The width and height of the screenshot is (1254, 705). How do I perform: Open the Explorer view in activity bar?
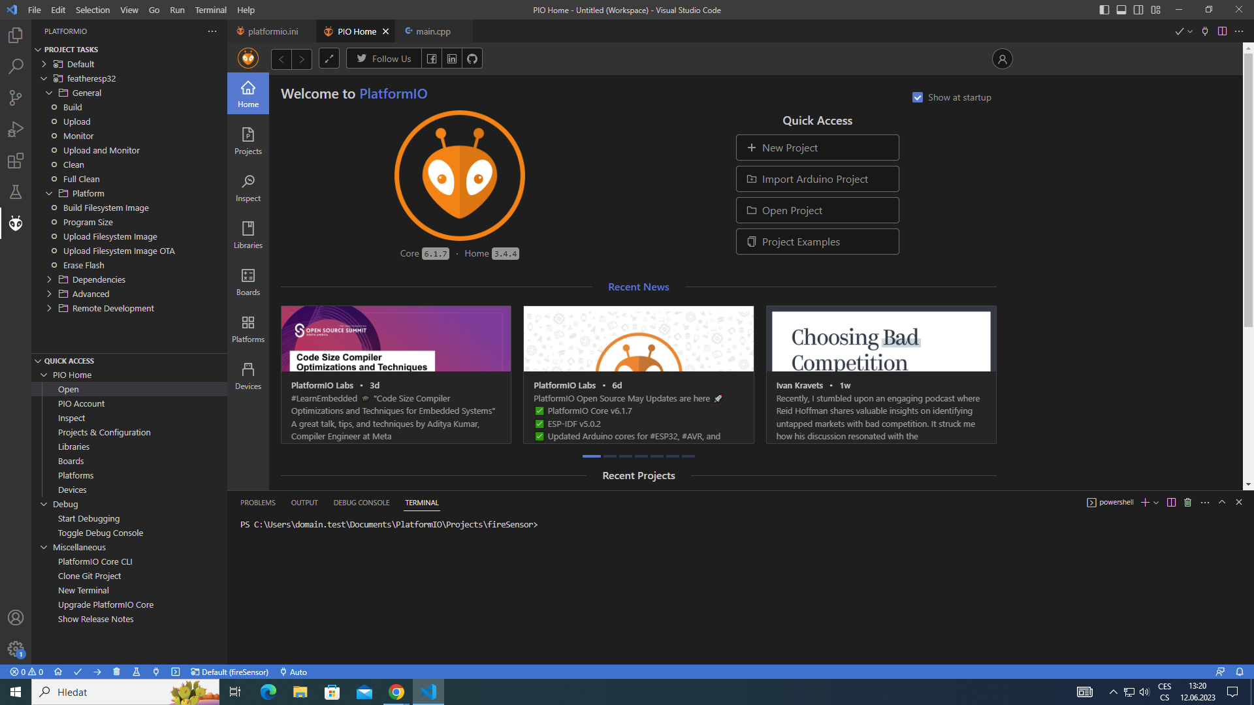[16, 35]
